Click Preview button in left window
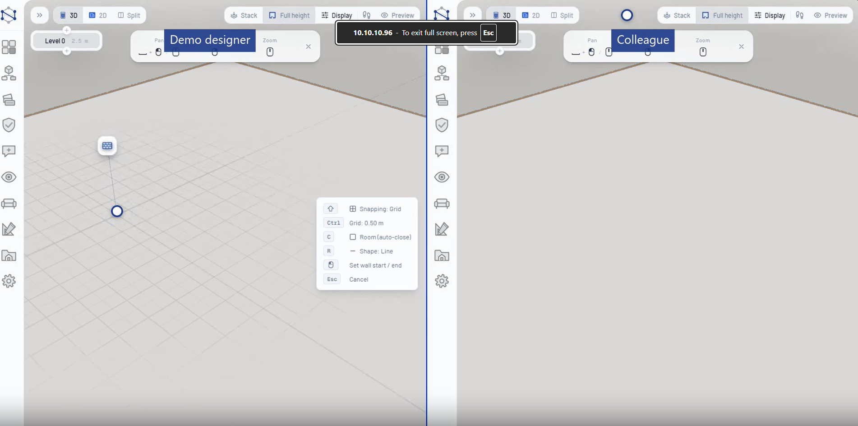The width and height of the screenshot is (858, 426). click(x=397, y=15)
